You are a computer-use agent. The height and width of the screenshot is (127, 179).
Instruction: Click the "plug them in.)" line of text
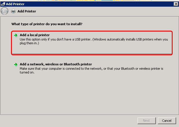pos(29,43)
